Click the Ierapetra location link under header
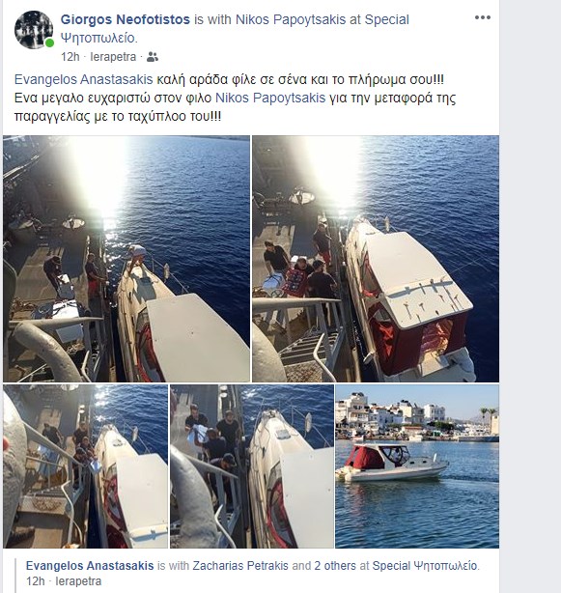 pyautogui.click(x=113, y=57)
